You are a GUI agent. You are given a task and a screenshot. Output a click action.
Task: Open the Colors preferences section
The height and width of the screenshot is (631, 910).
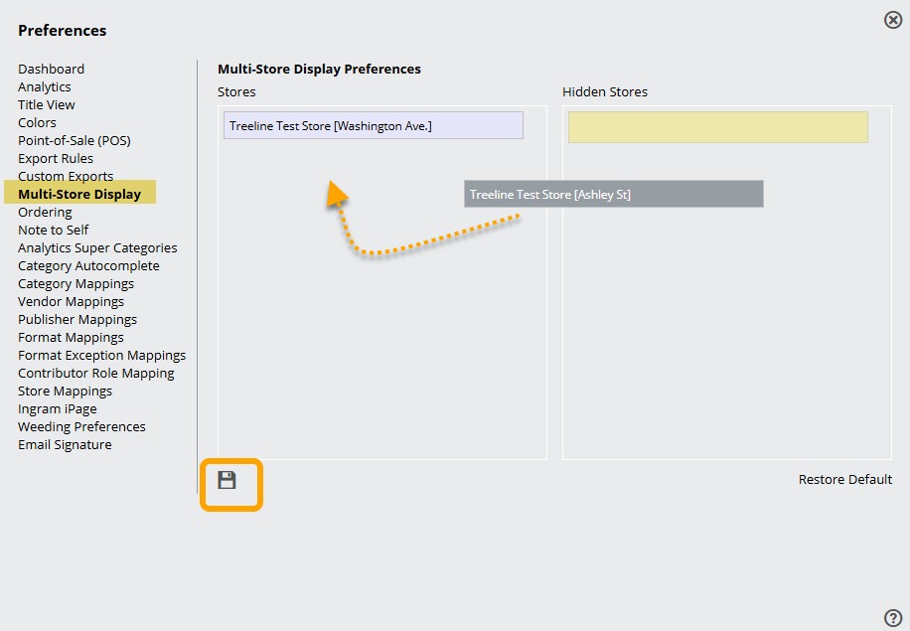pos(37,122)
